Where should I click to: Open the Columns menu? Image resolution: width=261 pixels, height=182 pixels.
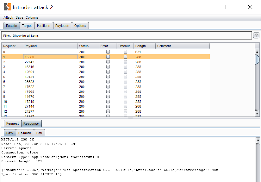(x=32, y=18)
